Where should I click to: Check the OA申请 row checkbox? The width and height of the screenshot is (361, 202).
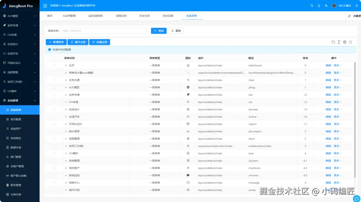(x=54, y=102)
